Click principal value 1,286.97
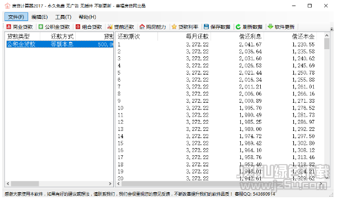The width and height of the screenshot is (337, 200). tap(303, 122)
